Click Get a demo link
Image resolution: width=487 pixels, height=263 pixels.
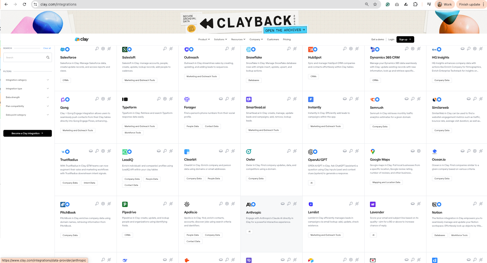point(377,39)
